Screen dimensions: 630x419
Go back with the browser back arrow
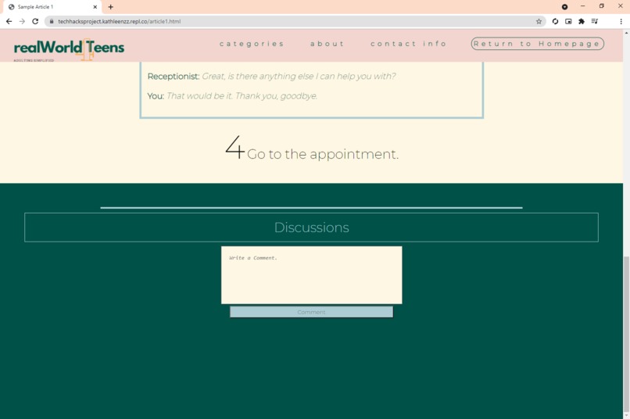(x=9, y=21)
